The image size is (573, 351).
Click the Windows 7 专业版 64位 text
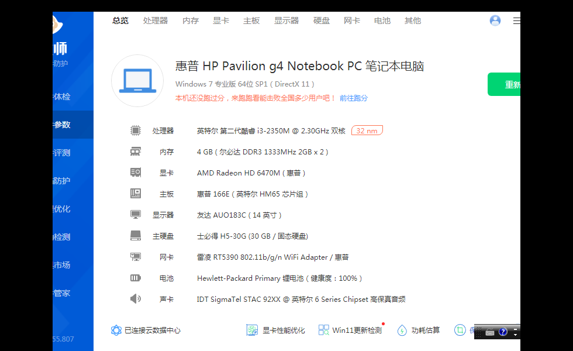click(245, 84)
